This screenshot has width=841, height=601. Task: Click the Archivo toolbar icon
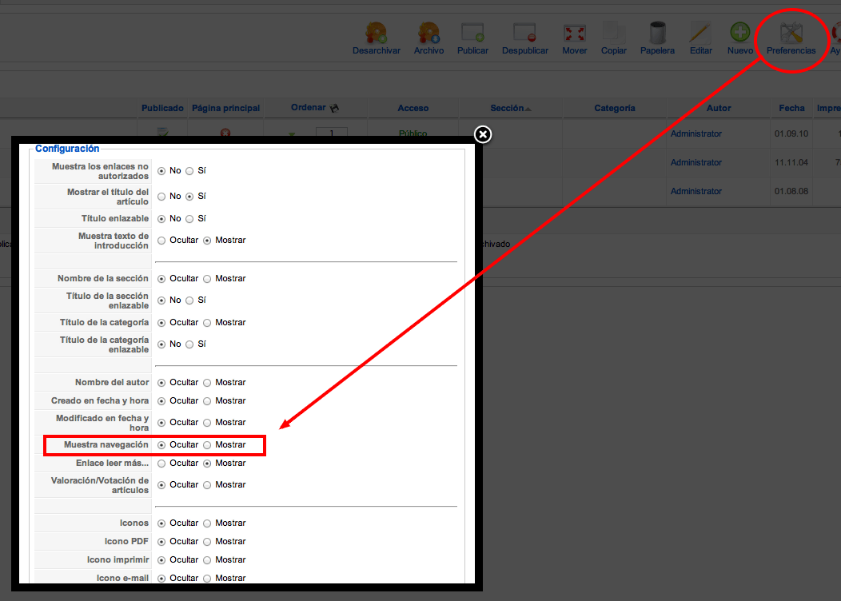click(x=428, y=34)
